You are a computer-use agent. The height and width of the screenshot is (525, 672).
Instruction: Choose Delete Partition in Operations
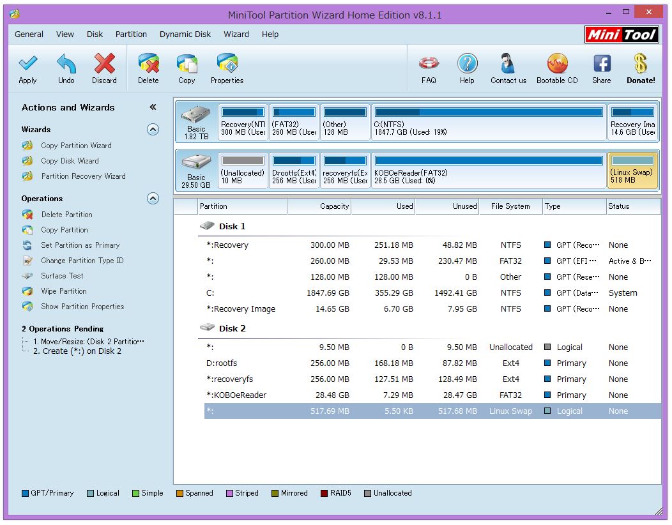coord(66,215)
